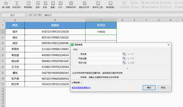183x107 pixels.
Task: Select row 1 header
Action: (x=3, y=25)
